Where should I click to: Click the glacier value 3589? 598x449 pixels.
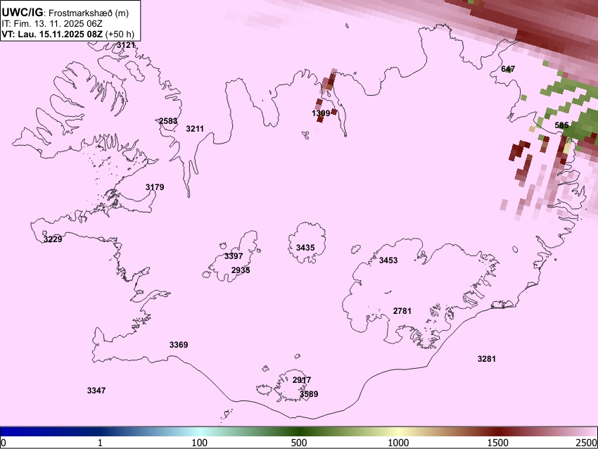pos(309,394)
